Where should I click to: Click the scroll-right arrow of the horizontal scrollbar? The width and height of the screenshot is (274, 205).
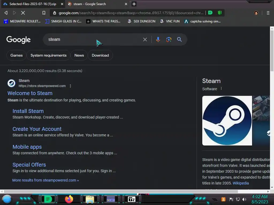click(268, 191)
